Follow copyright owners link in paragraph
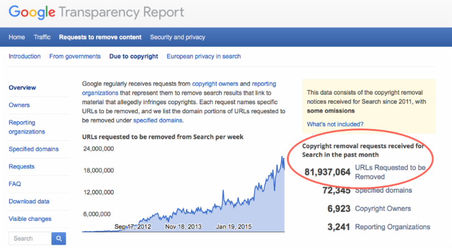The height and width of the screenshot is (248, 452). click(215, 84)
